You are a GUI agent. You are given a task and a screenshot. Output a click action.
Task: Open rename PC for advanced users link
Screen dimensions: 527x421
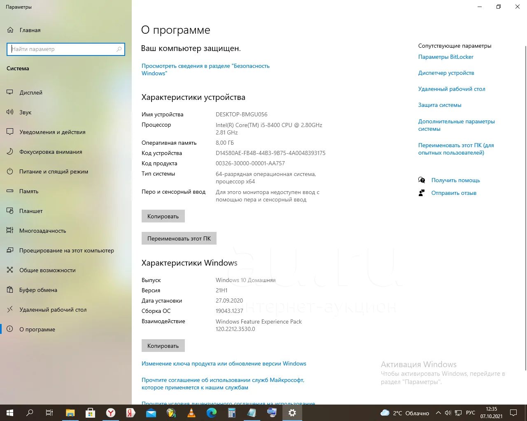(456, 149)
